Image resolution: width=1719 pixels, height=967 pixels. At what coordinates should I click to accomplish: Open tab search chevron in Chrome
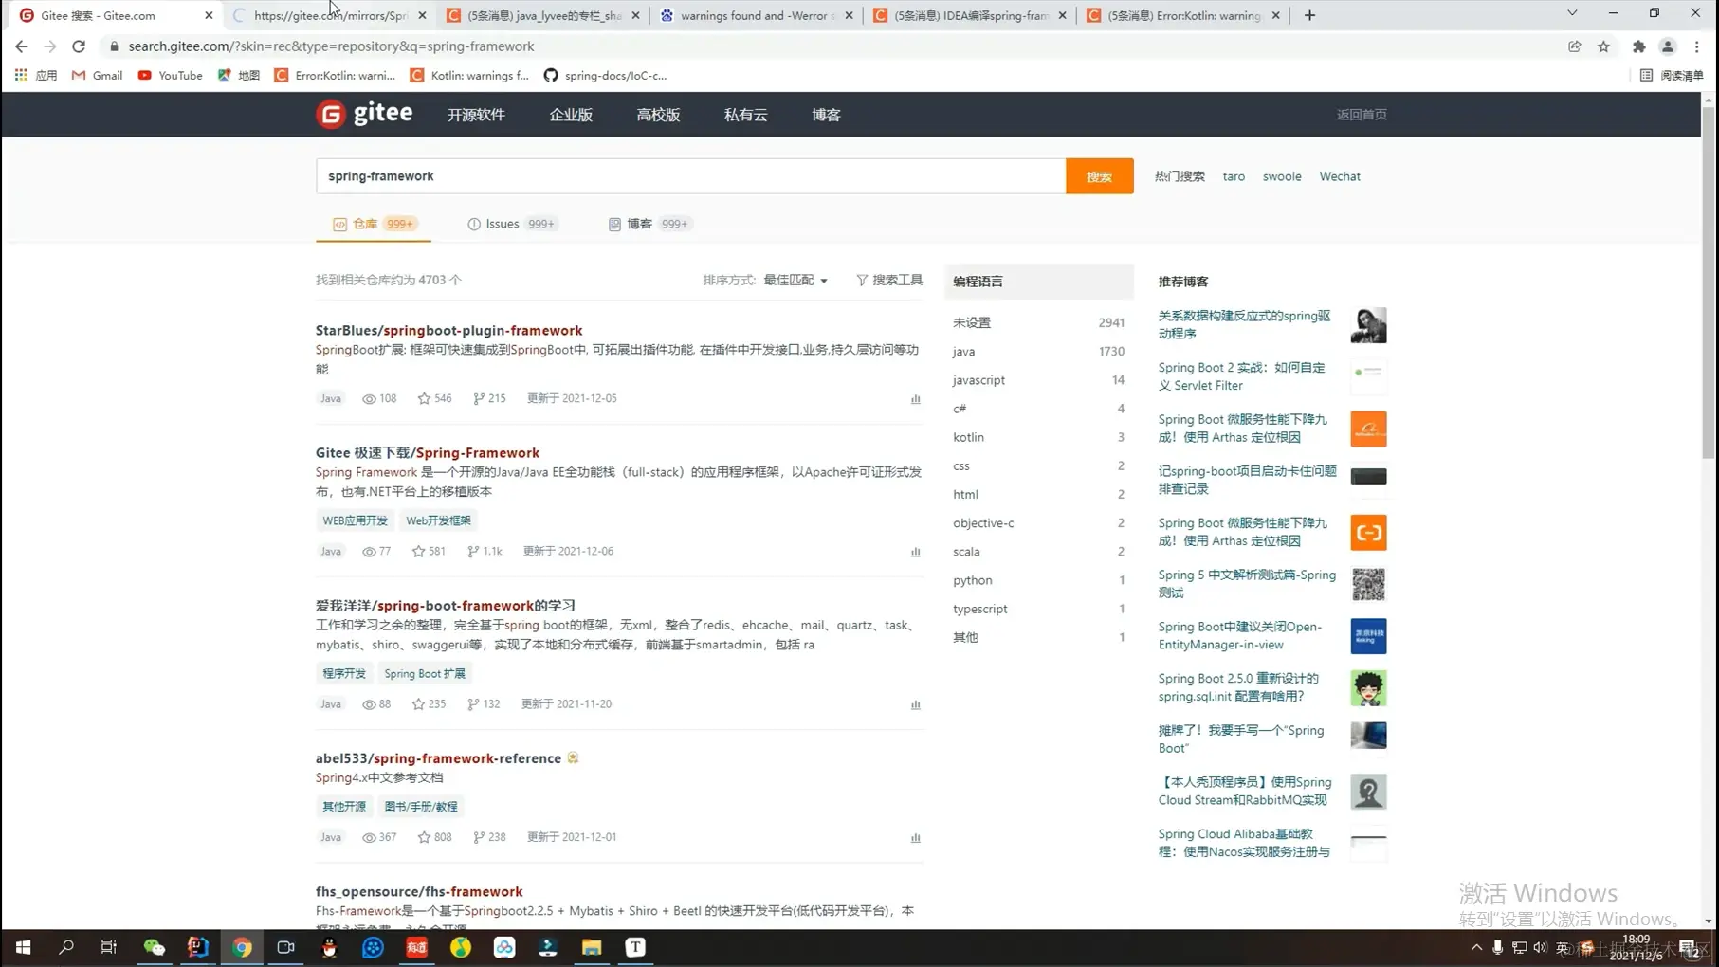1572,13
